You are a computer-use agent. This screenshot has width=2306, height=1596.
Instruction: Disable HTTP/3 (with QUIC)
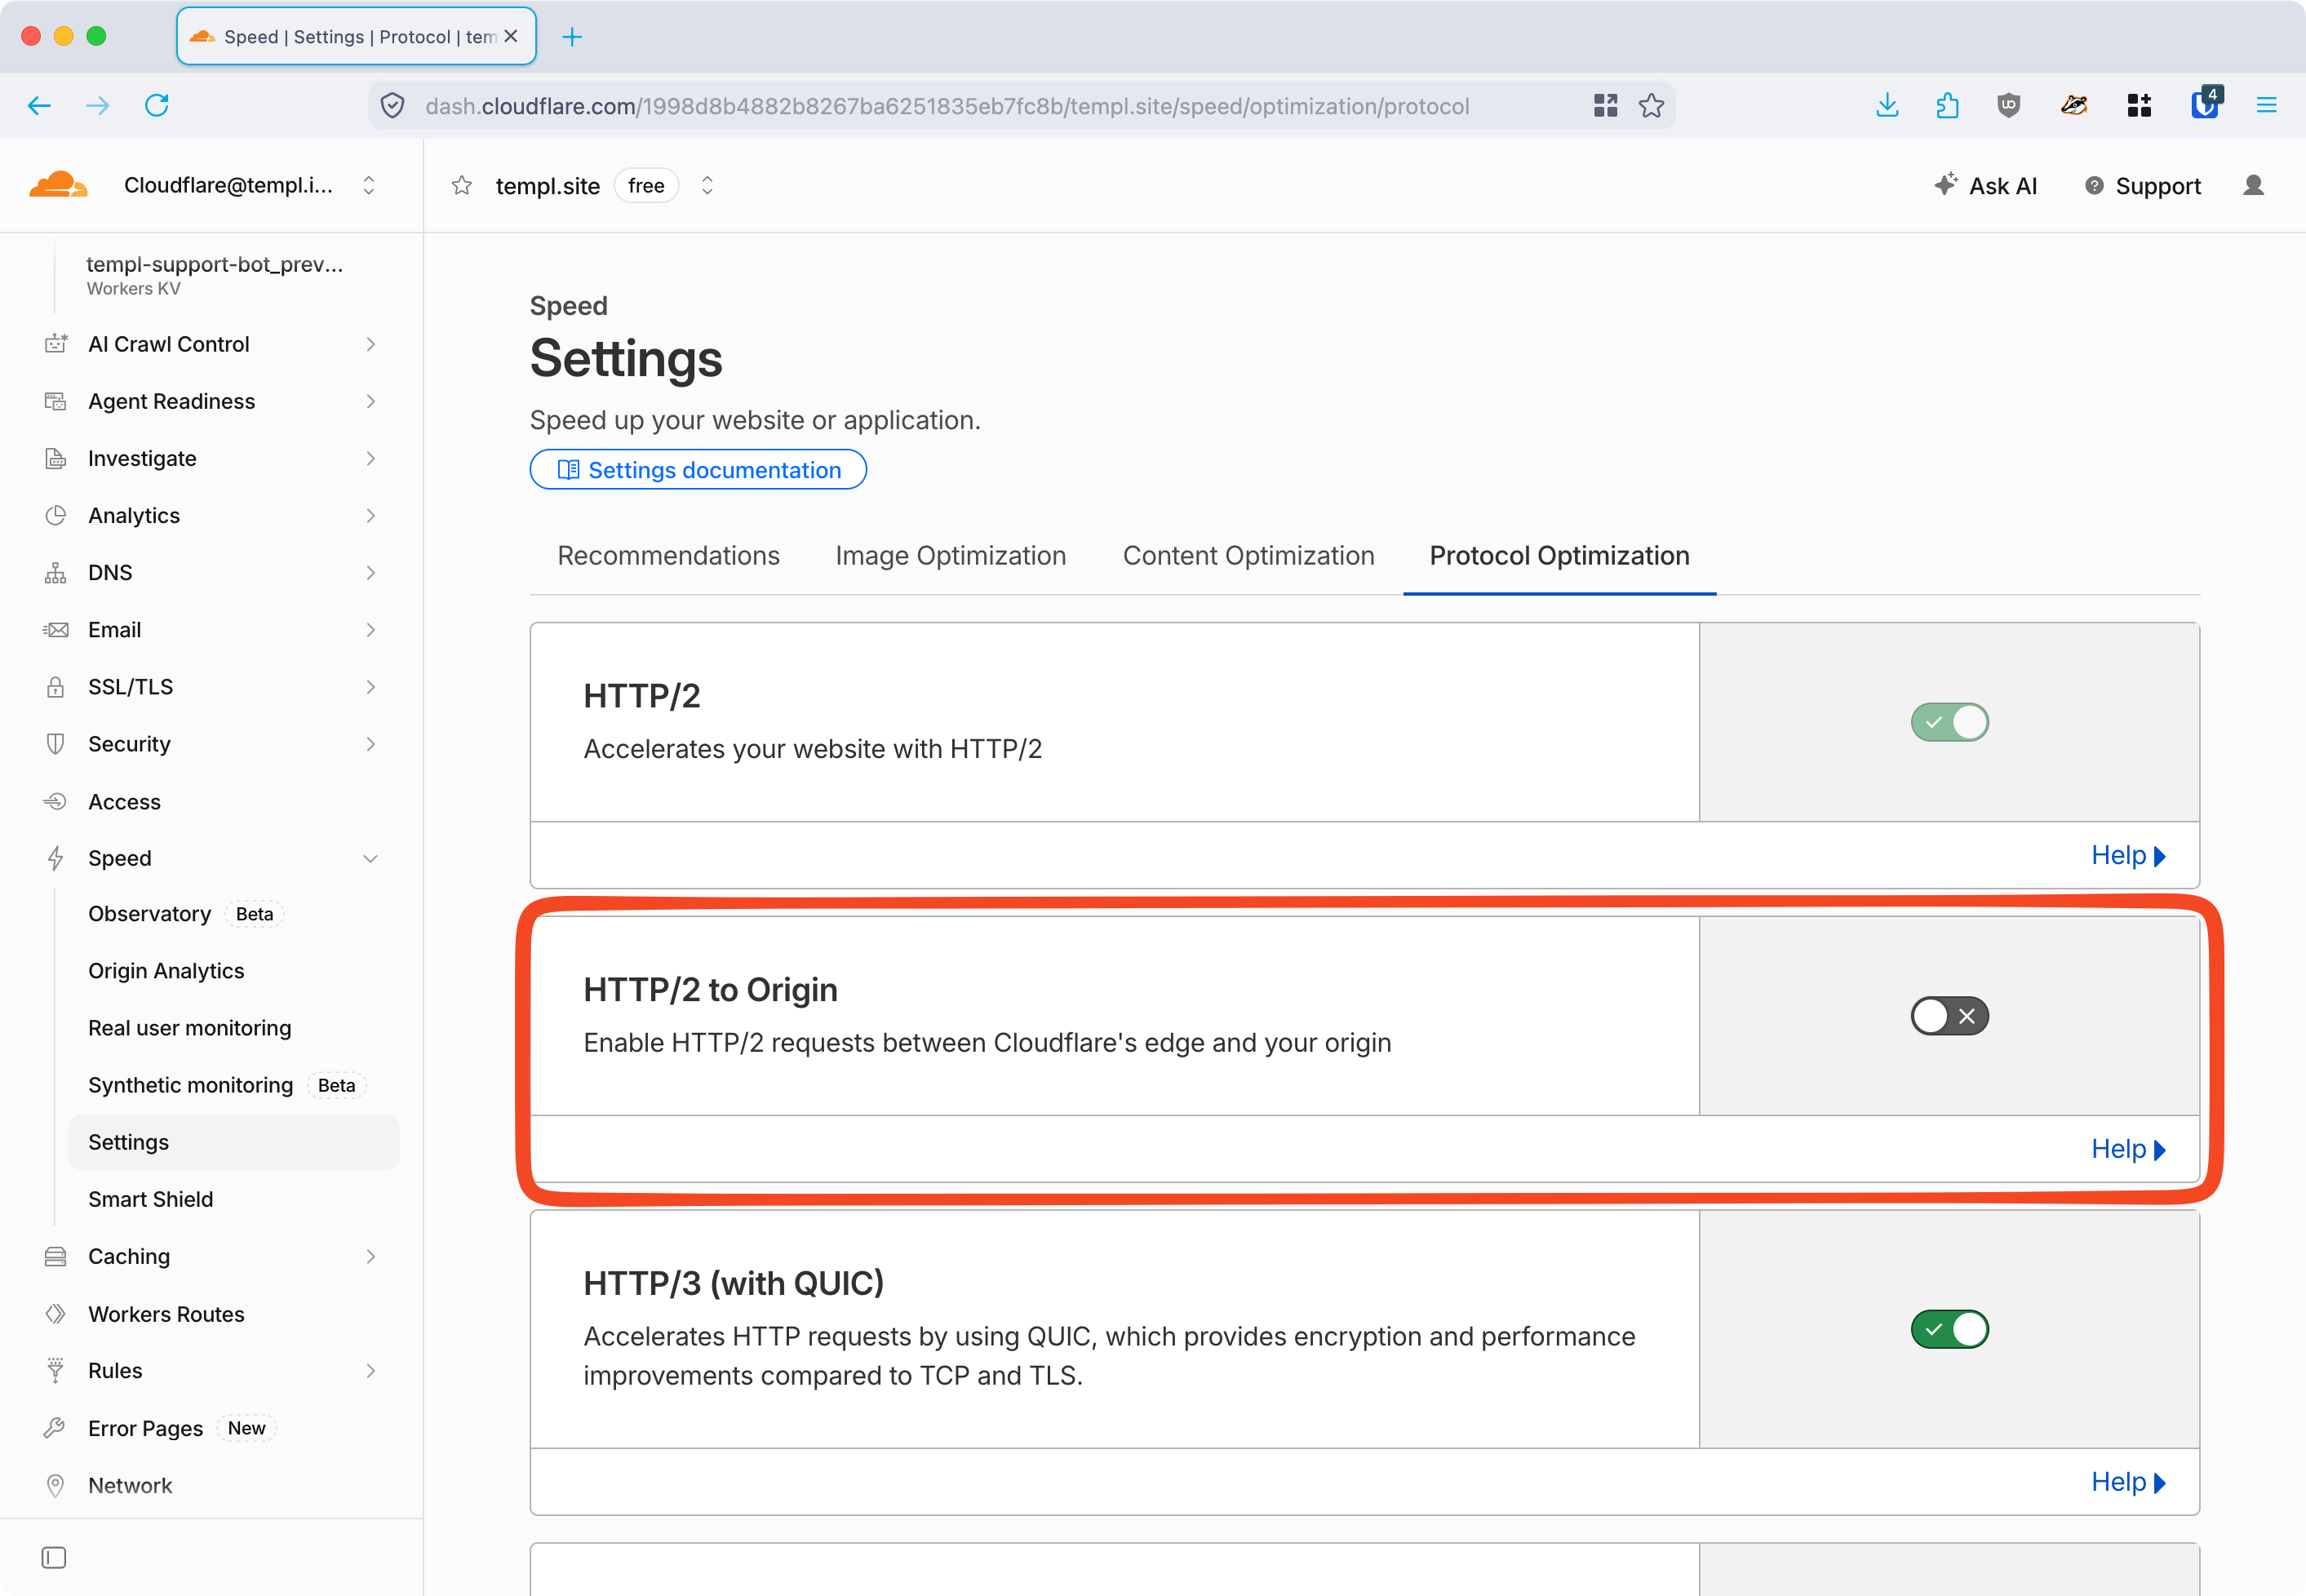[x=1949, y=1329]
